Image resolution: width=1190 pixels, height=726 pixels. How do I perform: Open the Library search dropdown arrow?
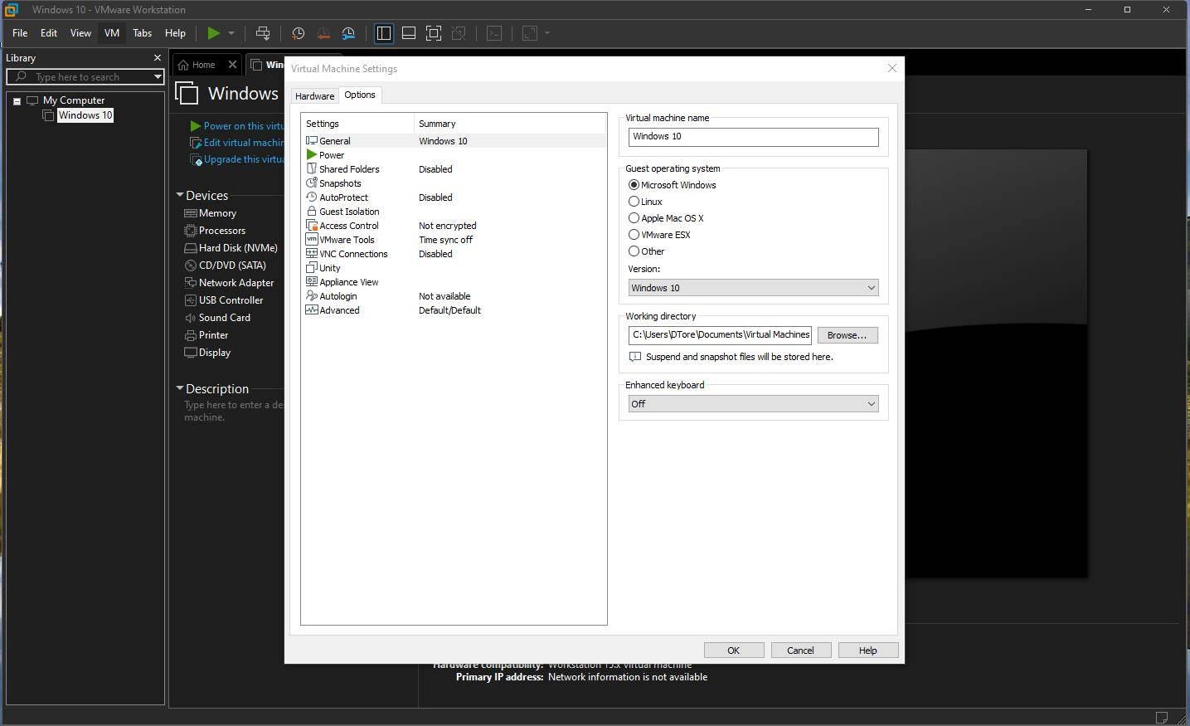pos(158,76)
